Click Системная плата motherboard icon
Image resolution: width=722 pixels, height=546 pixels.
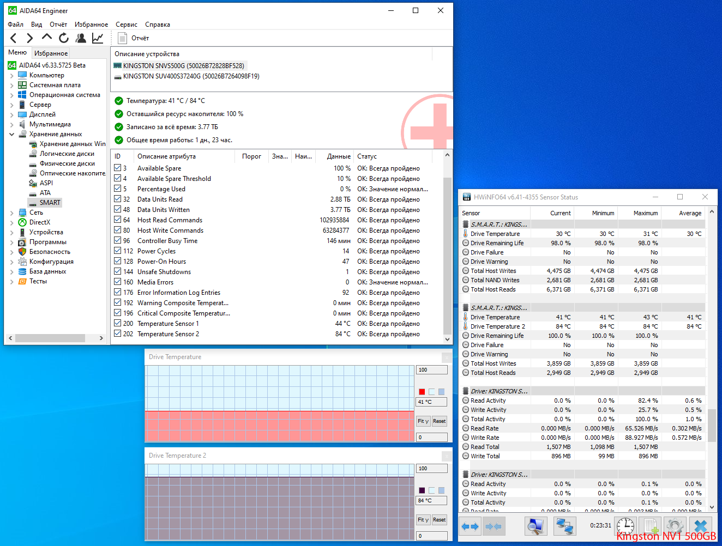22,85
